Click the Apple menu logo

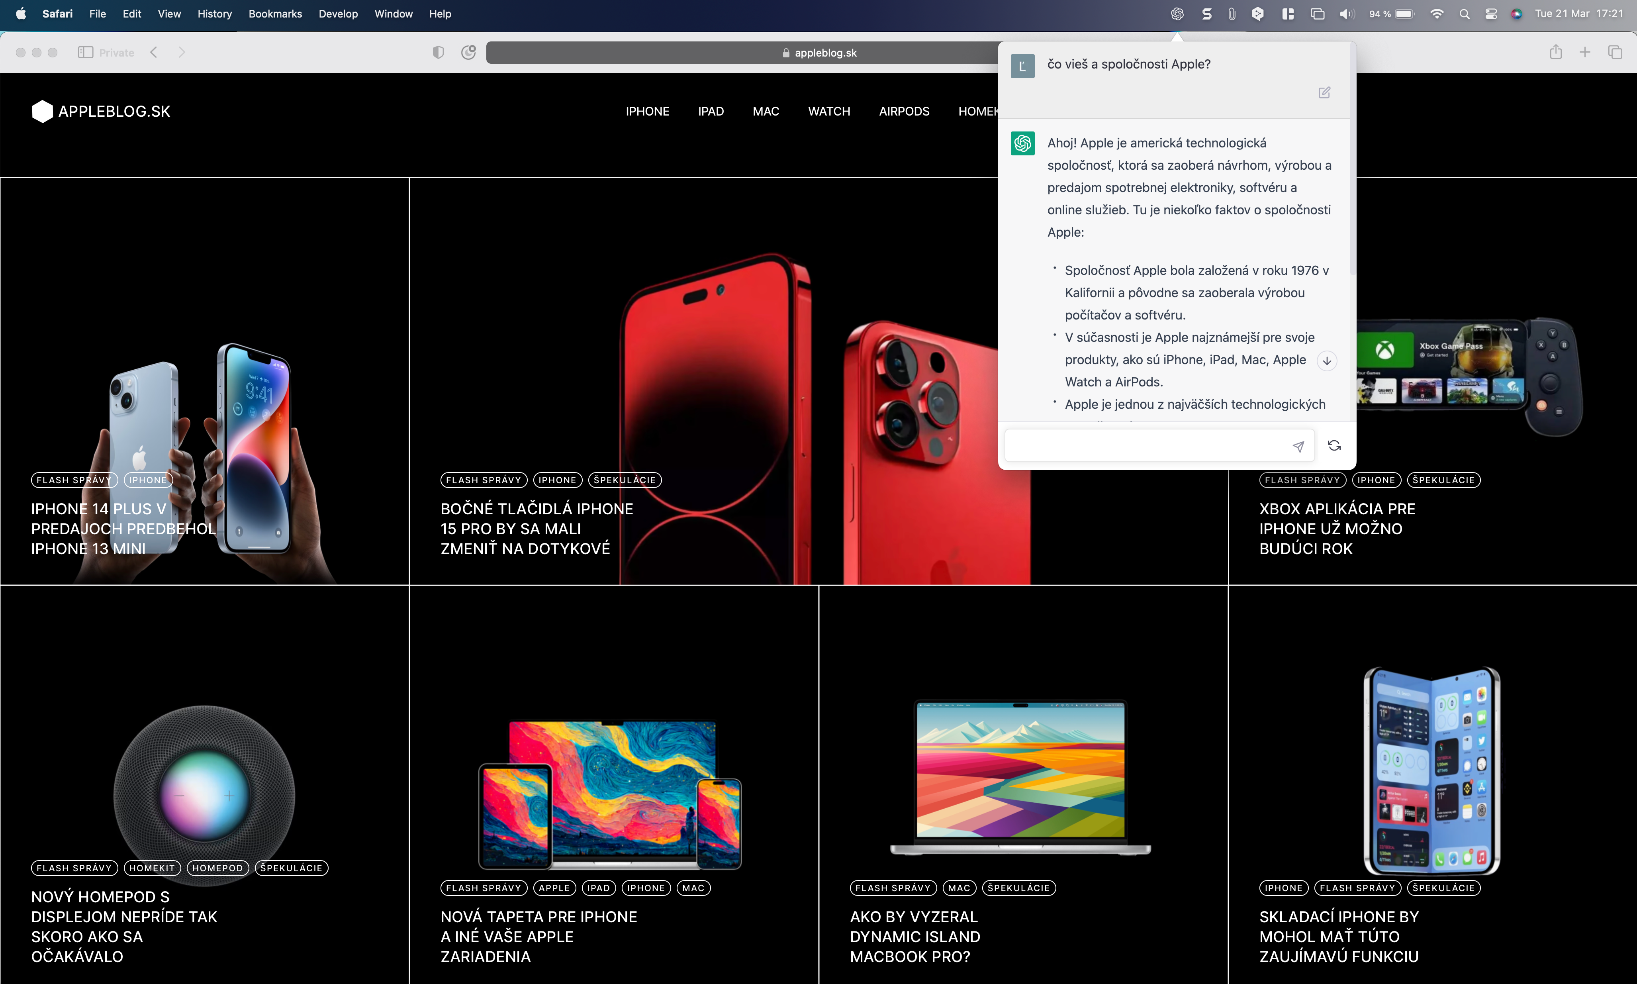coord(21,14)
